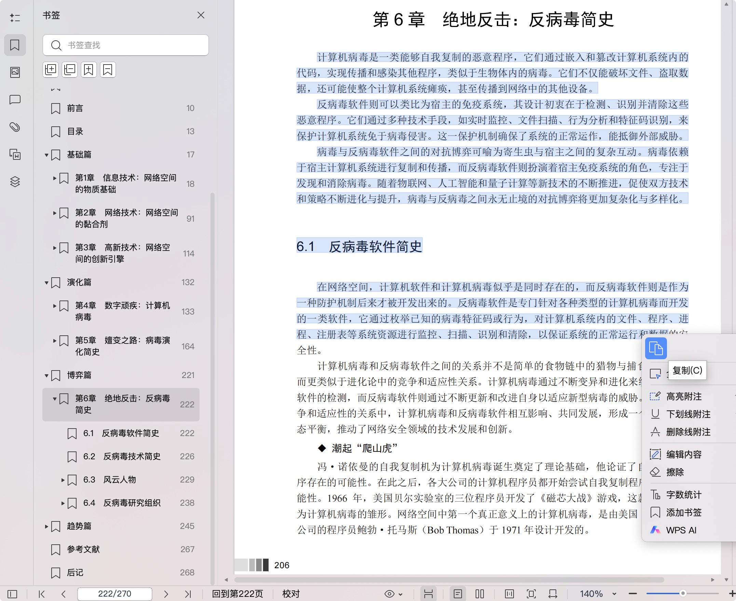The image size is (736, 601).
Task: Toggle single page view icon
Action: 458,594
